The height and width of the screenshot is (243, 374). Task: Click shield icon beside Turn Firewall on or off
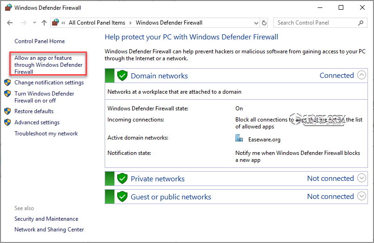pos(7,93)
